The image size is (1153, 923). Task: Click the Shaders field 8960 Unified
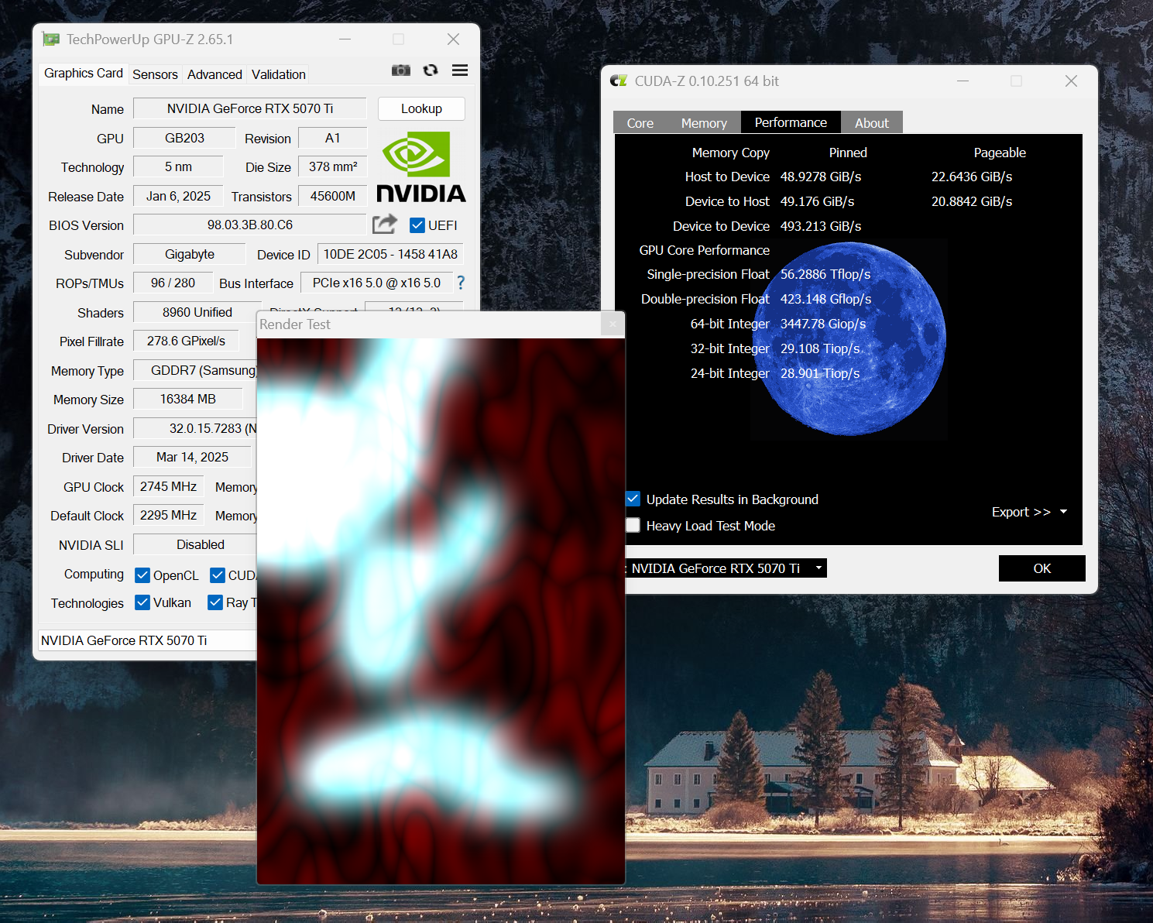(x=197, y=312)
